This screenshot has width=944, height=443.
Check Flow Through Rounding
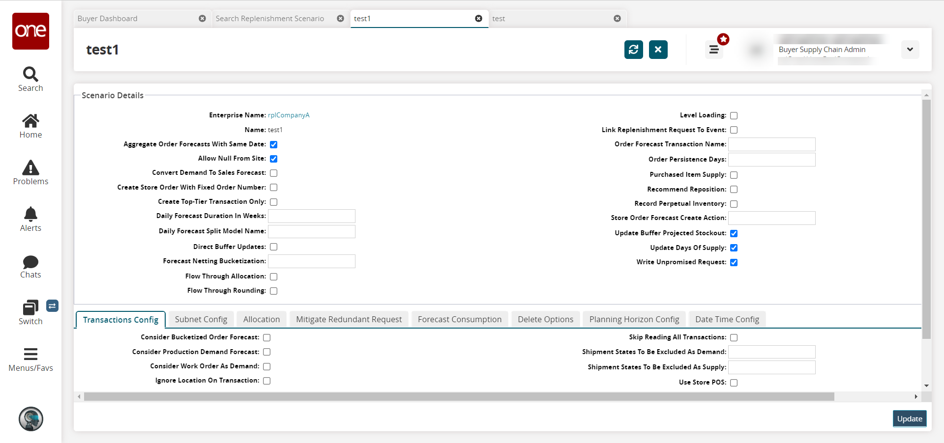click(274, 291)
